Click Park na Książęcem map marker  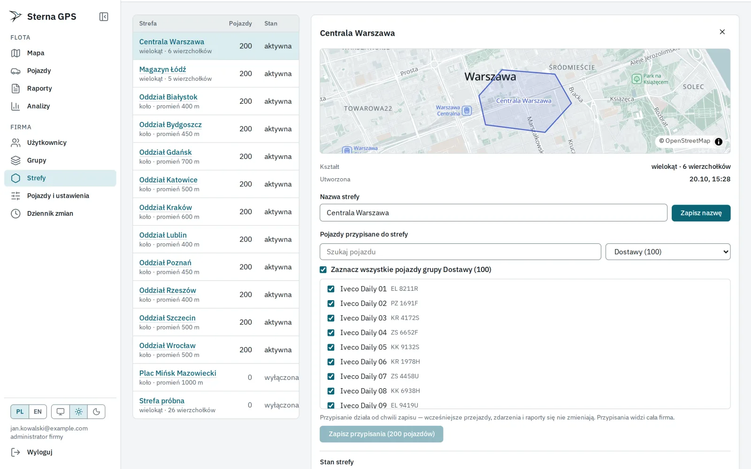[x=636, y=79]
